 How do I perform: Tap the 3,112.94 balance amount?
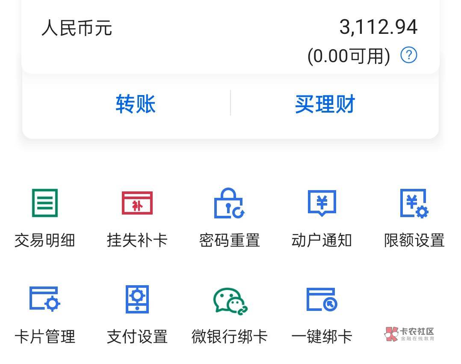click(x=378, y=28)
